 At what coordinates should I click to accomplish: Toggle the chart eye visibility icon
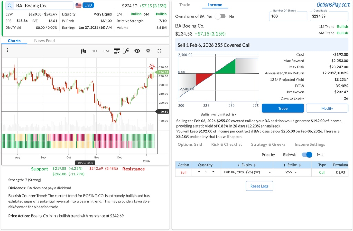137,51
